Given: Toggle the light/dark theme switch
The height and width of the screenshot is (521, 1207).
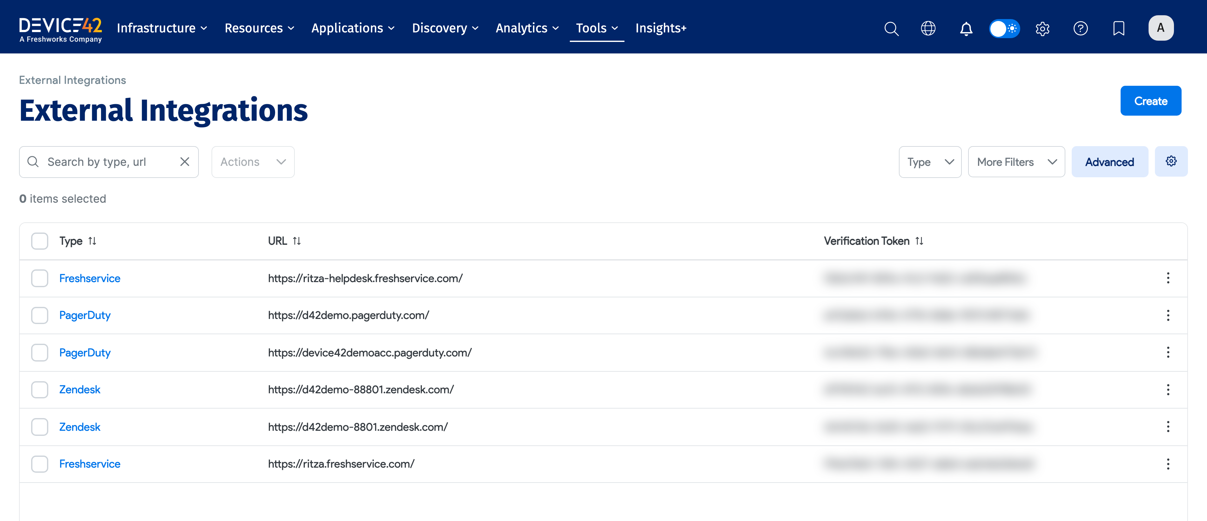Looking at the screenshot, I should coord(1004,29).
